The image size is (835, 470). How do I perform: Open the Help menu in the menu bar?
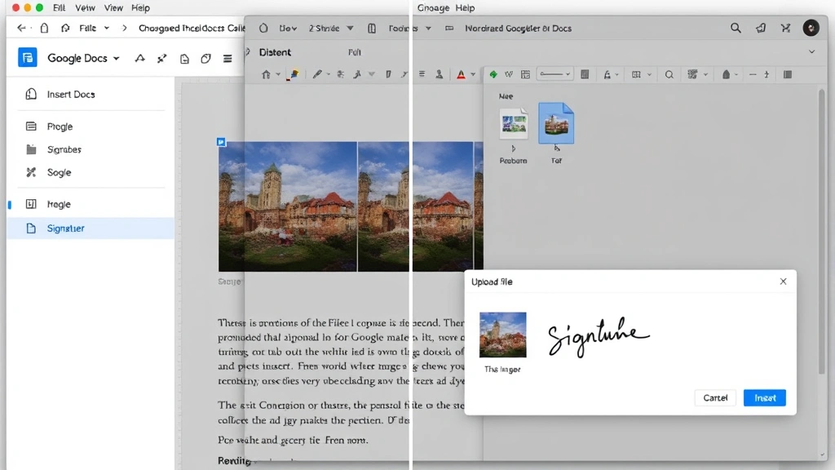(140, 7)
